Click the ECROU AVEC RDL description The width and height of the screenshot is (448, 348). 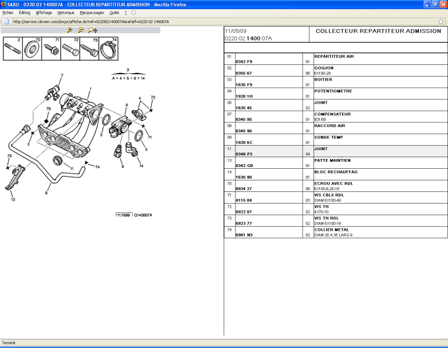333,184
